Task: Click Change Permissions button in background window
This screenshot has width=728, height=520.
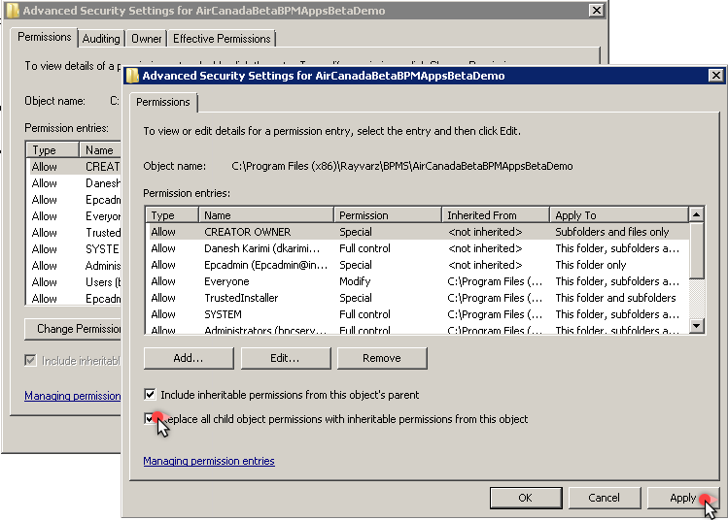Action: click(73, 329)
